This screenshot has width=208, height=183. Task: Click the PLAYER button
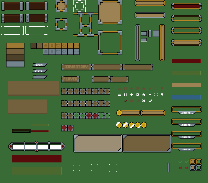[70, 79]
